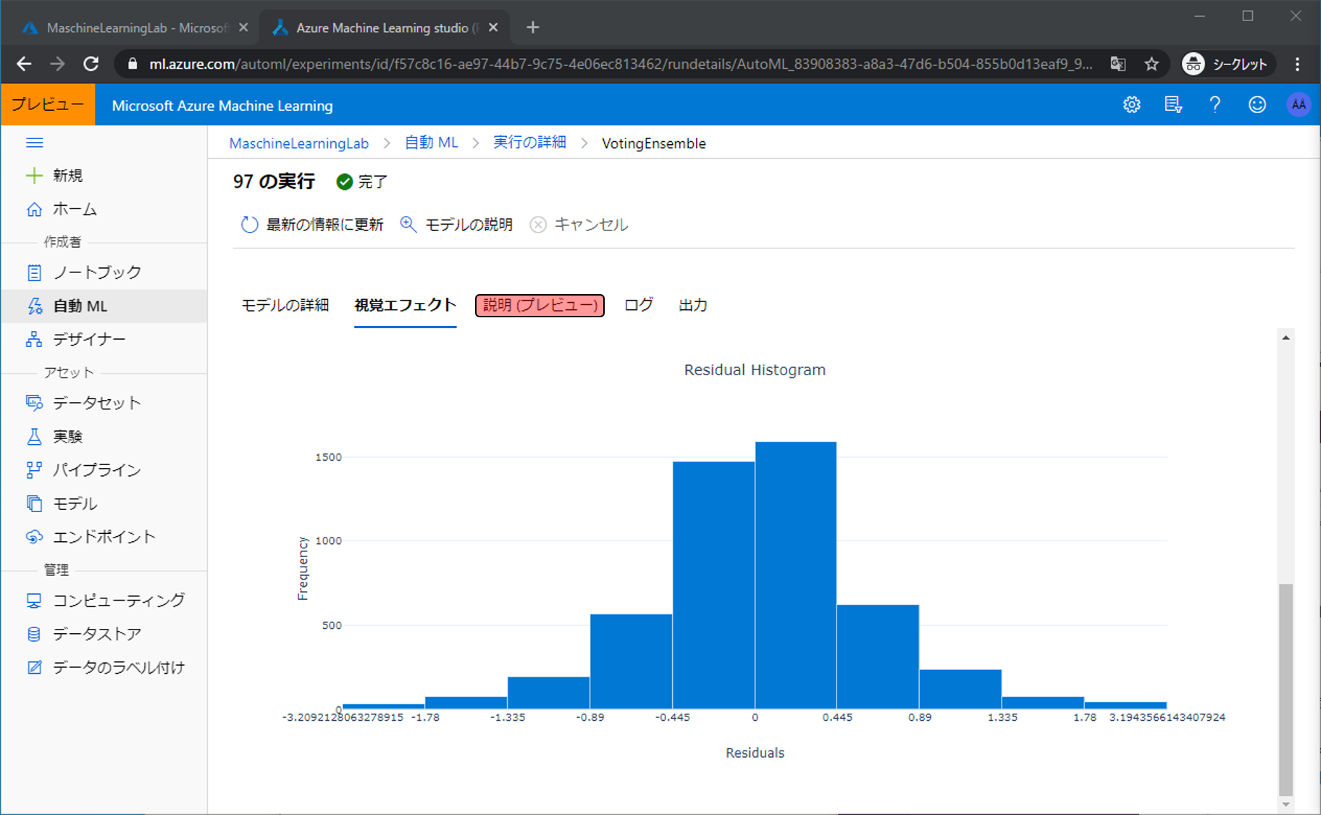Click the refresh icon next to 最新の情報に更新

(x=249, y=225)
